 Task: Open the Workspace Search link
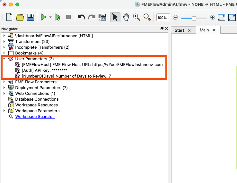35,116
